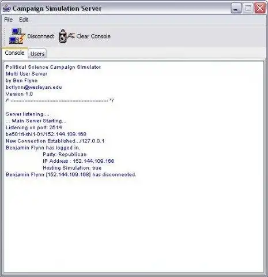Click the toolbar drag handle grip
This screenshot has height=277, width=268.
5,36
